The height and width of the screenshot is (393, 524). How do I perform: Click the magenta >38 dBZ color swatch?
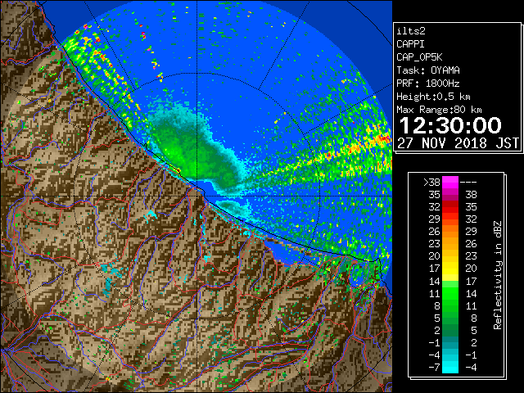pos(450,182)
